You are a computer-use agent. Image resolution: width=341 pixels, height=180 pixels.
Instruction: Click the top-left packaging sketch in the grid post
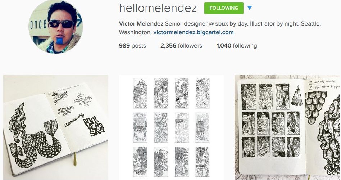click(x=140, y=93)
